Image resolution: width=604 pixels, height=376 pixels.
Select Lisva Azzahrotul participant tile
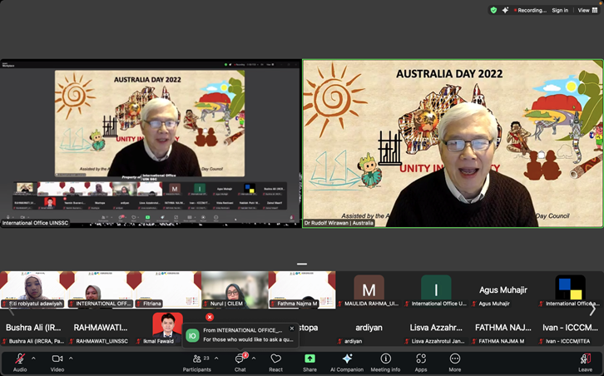436,328
